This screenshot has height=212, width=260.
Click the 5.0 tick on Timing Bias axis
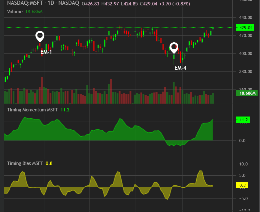(242, 175)
